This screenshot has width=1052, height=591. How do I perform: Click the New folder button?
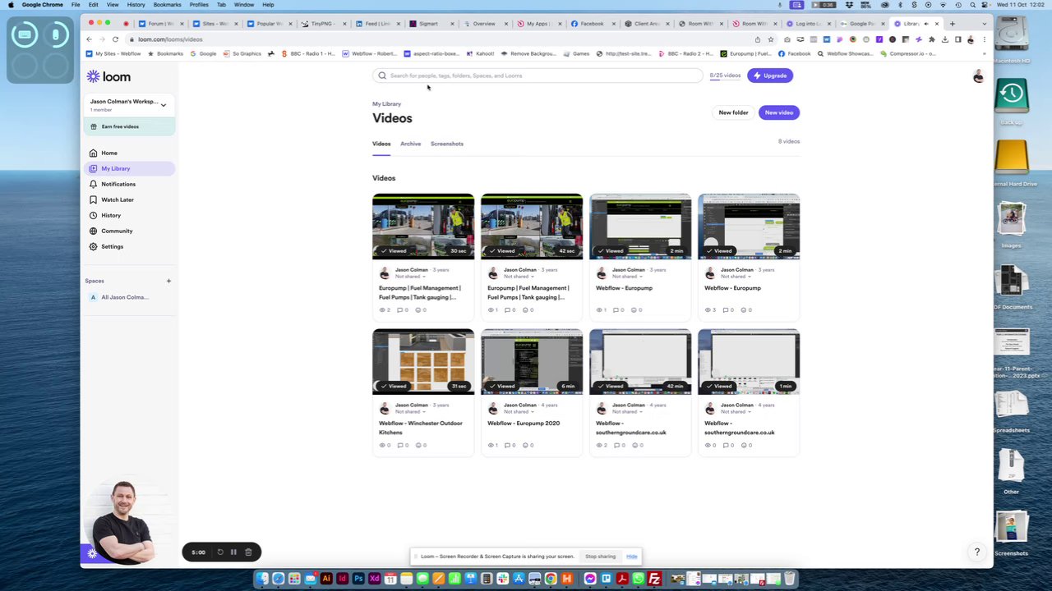coord(733,112)
